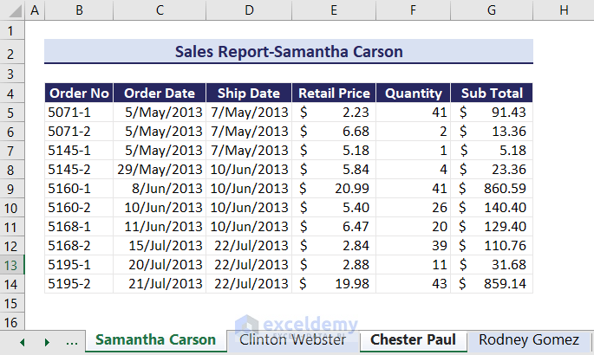This screenshot has width=594, height=355.
Task: Select the Samantha Carson sheet tab
Action: click(x=156, y=339)
